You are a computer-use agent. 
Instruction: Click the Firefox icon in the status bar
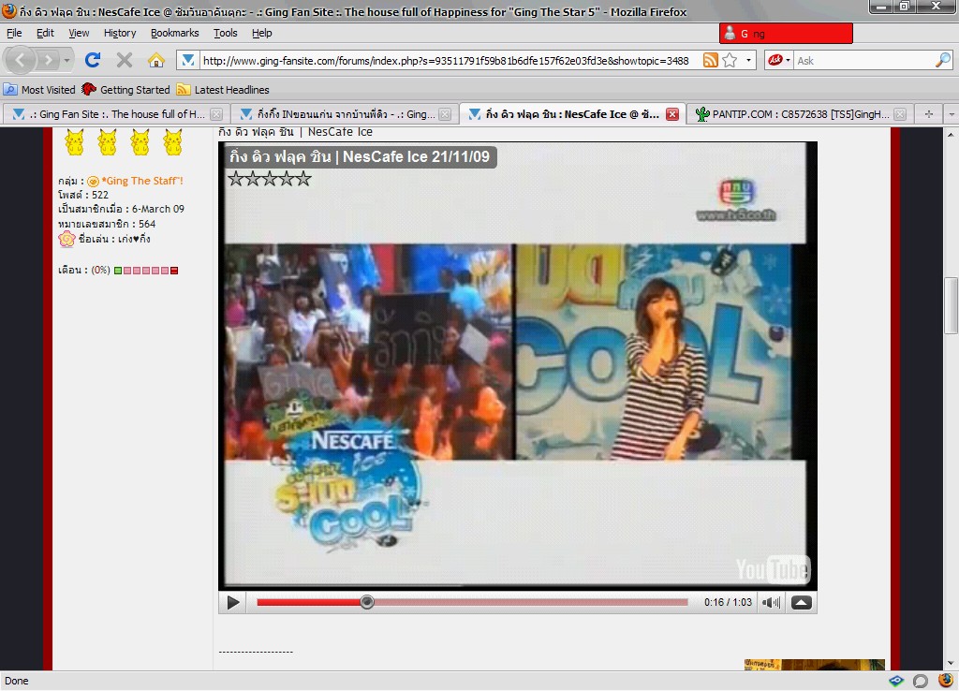[x=946, y=681]
